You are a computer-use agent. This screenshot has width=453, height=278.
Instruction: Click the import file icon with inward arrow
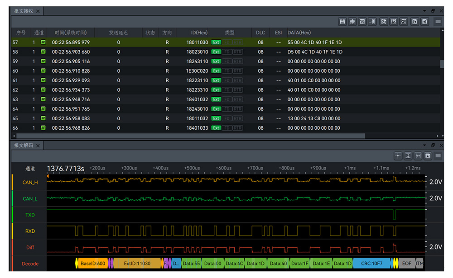coord(424,22)
